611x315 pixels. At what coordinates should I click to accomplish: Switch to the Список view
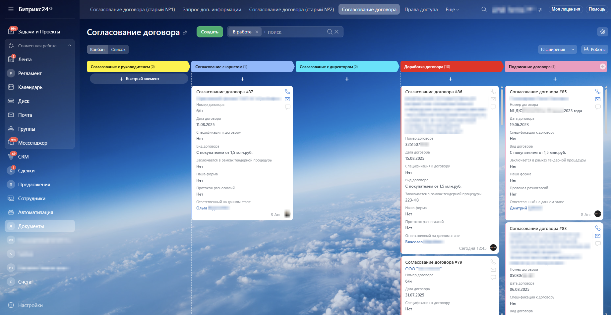(118, 49)
